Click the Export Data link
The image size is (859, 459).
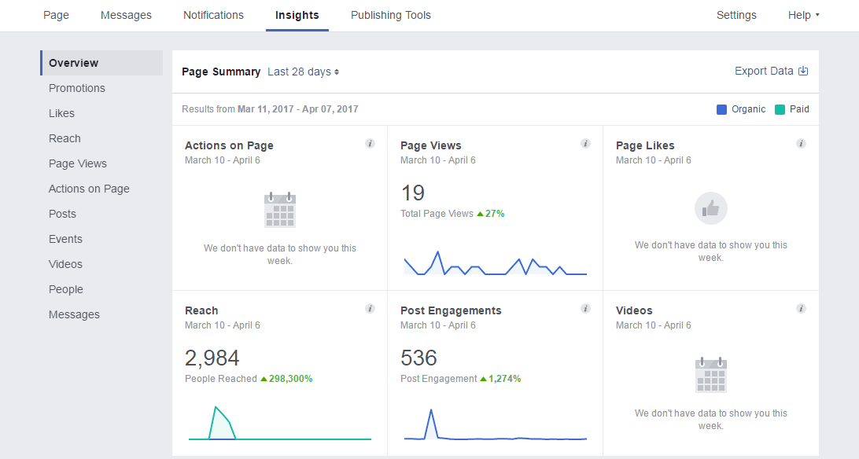coord(762,71)
